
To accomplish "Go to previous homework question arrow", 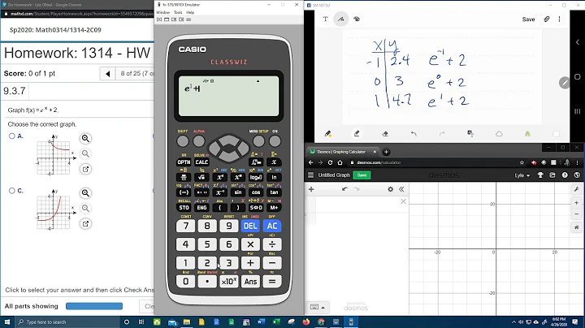I will tap(108, 73).
